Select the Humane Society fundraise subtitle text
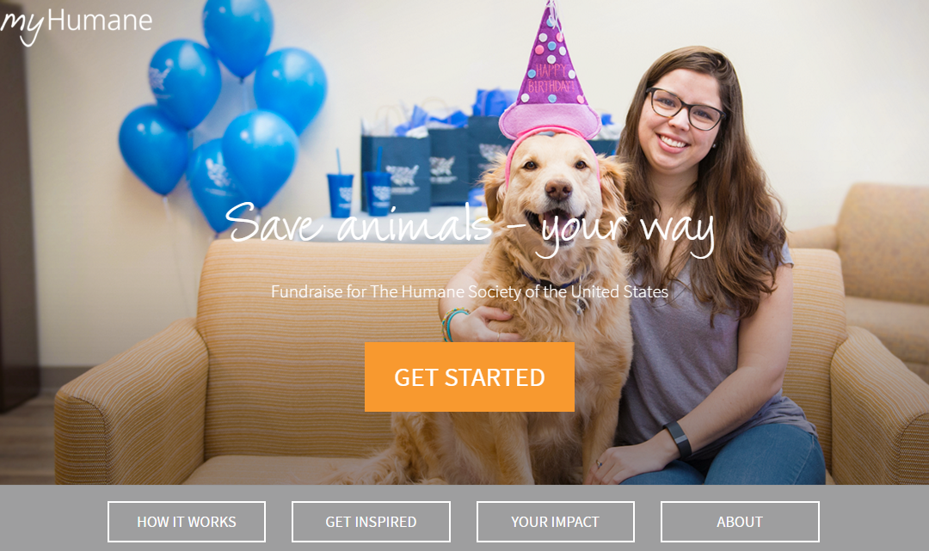The width and height of the screenshot is (929, 551). (x=470, y=291)
